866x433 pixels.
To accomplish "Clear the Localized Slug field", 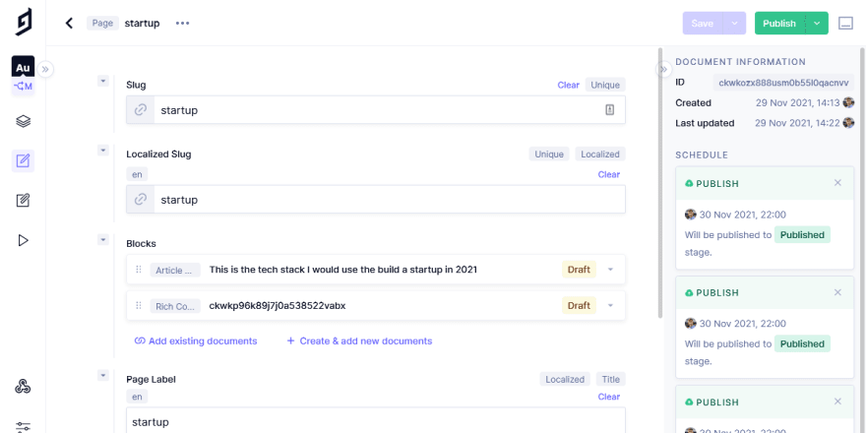I will (608, 174).
